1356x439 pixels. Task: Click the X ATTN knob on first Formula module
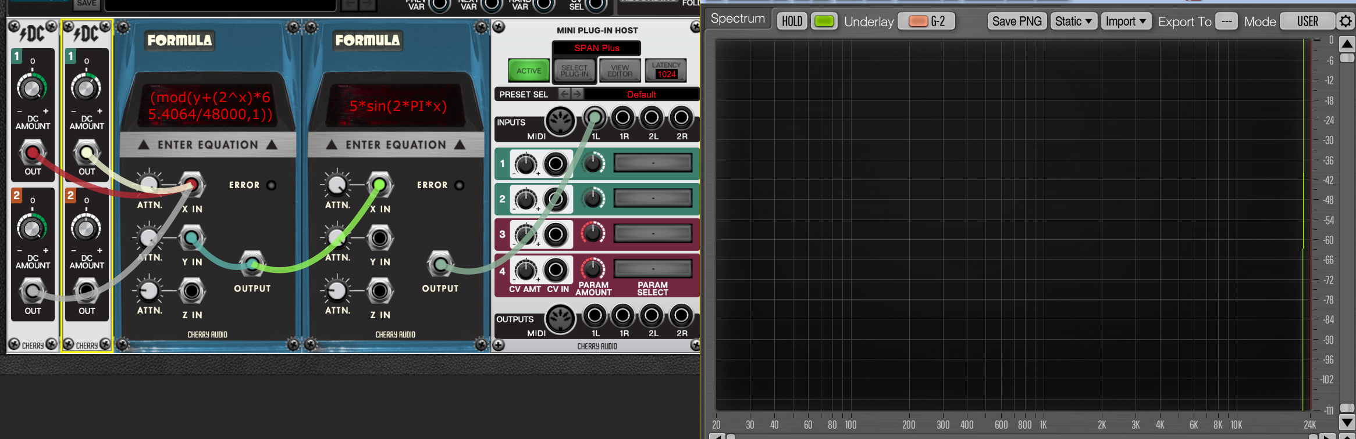(x=149, y=185)
